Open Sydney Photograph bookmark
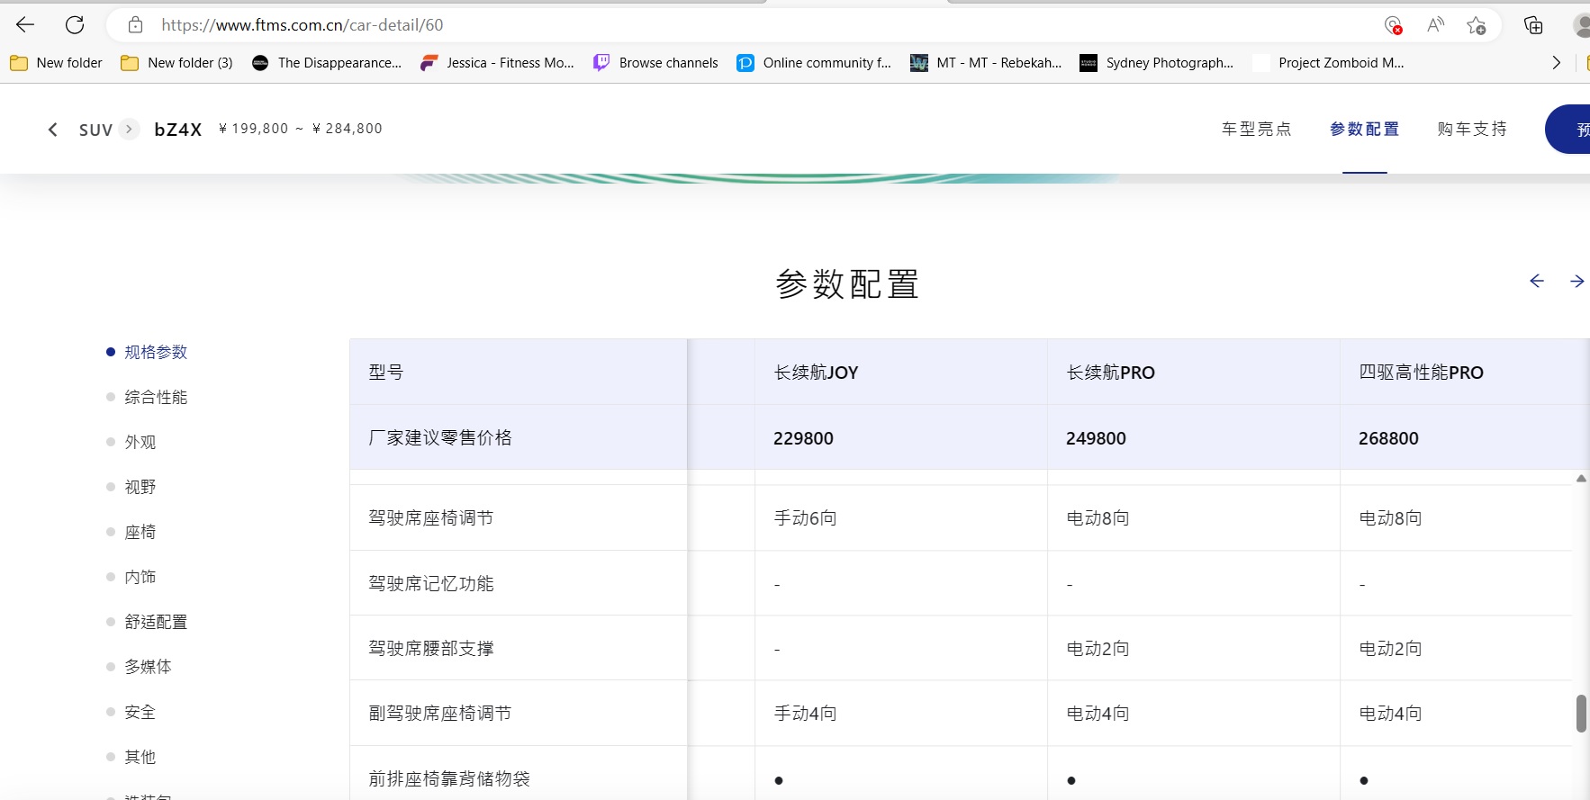 pos(1157,63)
